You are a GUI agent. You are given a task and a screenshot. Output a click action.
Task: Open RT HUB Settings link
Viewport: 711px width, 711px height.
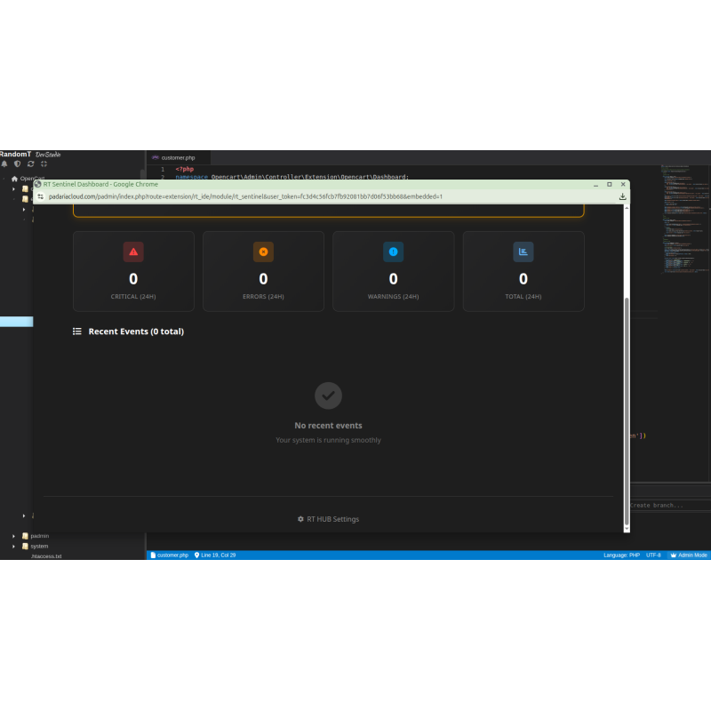tap(328, 519)
